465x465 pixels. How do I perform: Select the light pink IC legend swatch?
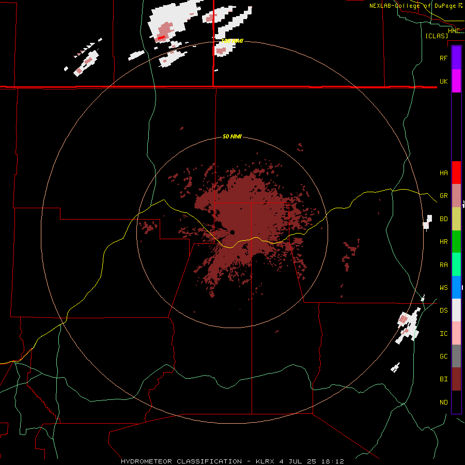coord(456,333)
